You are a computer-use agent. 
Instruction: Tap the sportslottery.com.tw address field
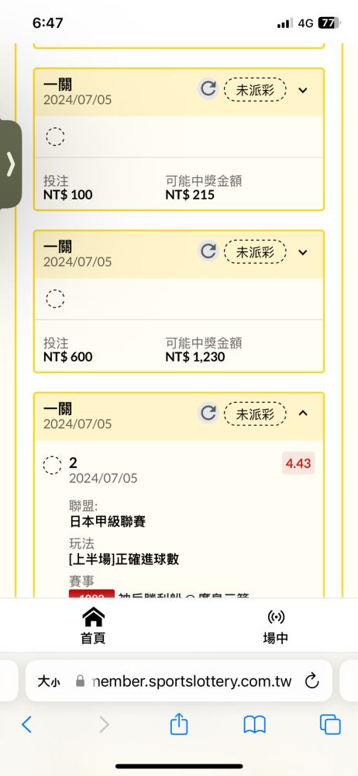(x=179, y=681)
